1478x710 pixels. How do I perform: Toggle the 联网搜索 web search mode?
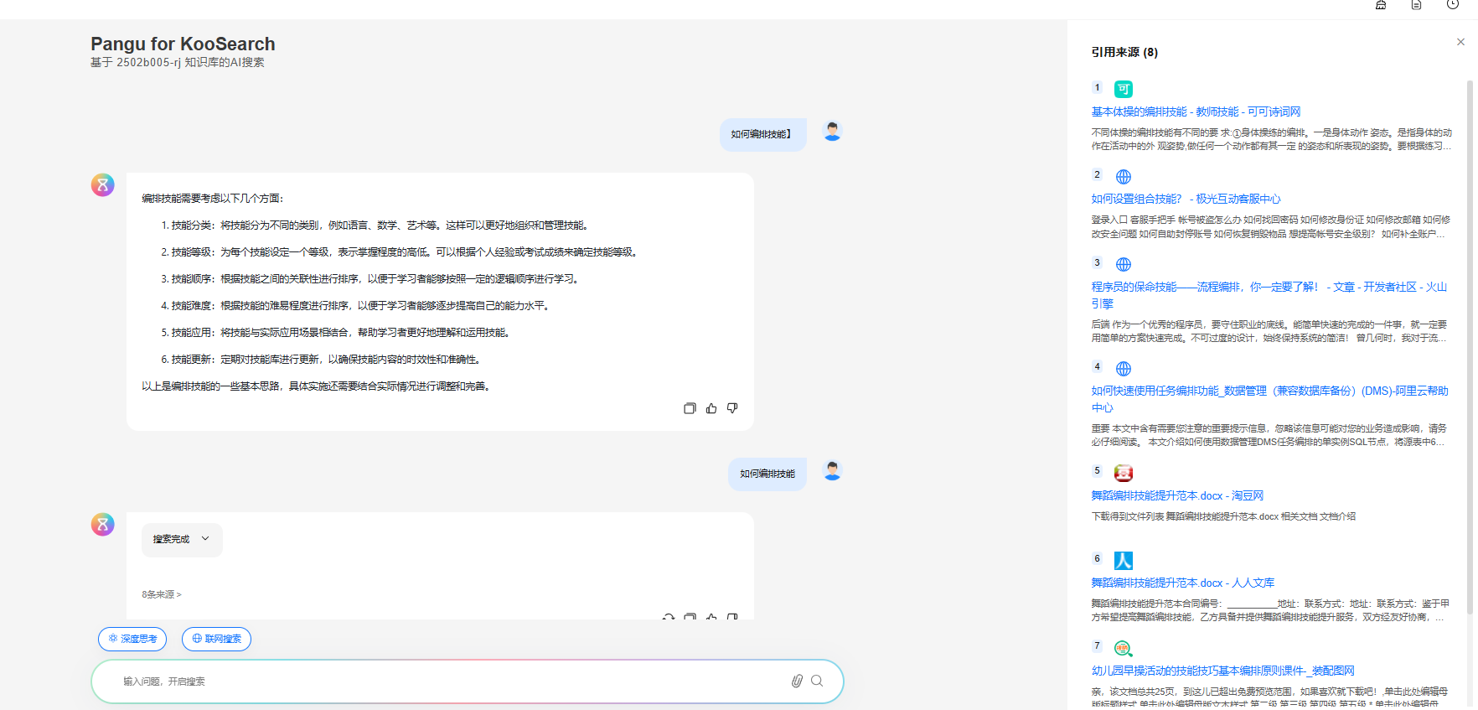coord(216,639)
